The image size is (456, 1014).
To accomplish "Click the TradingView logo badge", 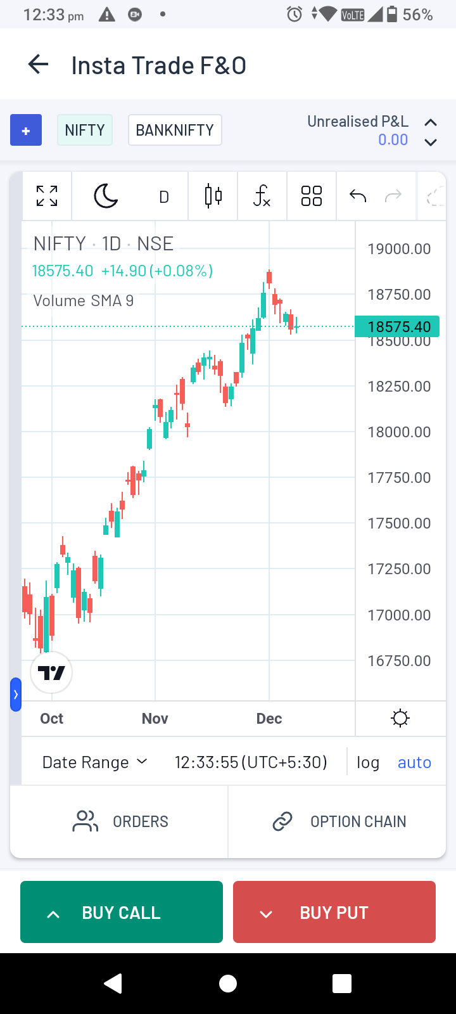I will pyautogui.click(x=51, y=672).
